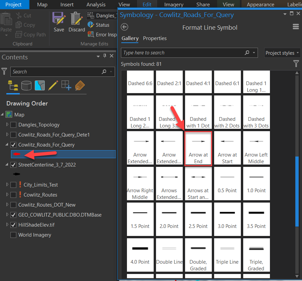
Task: Turn on the World Imagery layer
Action: point(13,235)
